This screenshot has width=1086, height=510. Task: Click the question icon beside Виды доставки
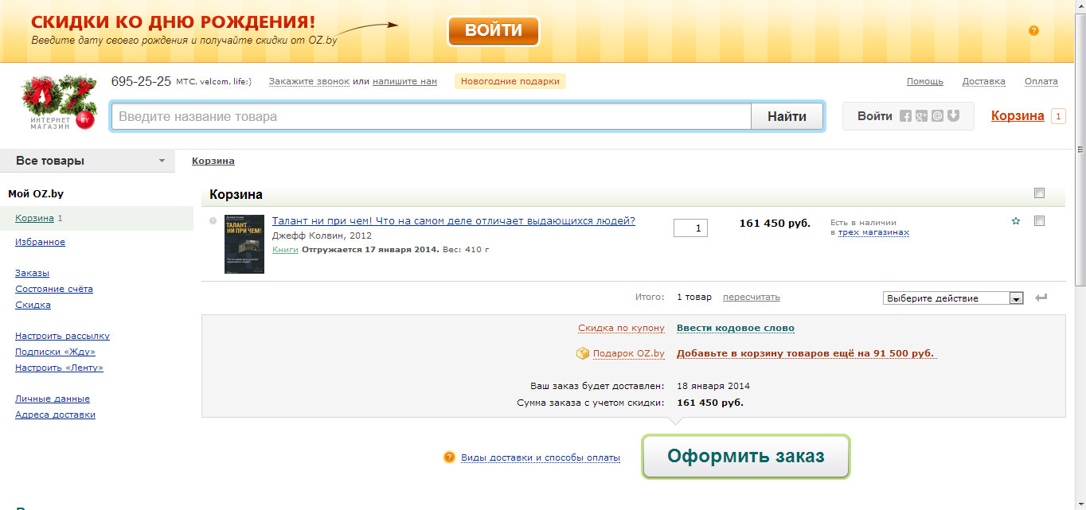coord(449,457)
